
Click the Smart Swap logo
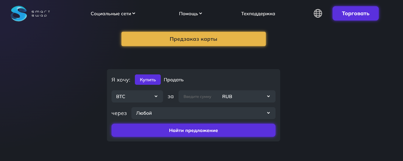click(30, 14)
